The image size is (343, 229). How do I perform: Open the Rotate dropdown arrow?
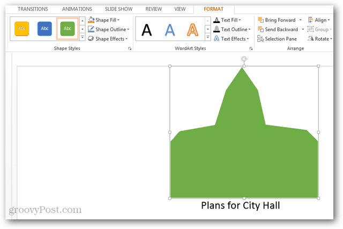click(331, 39)
